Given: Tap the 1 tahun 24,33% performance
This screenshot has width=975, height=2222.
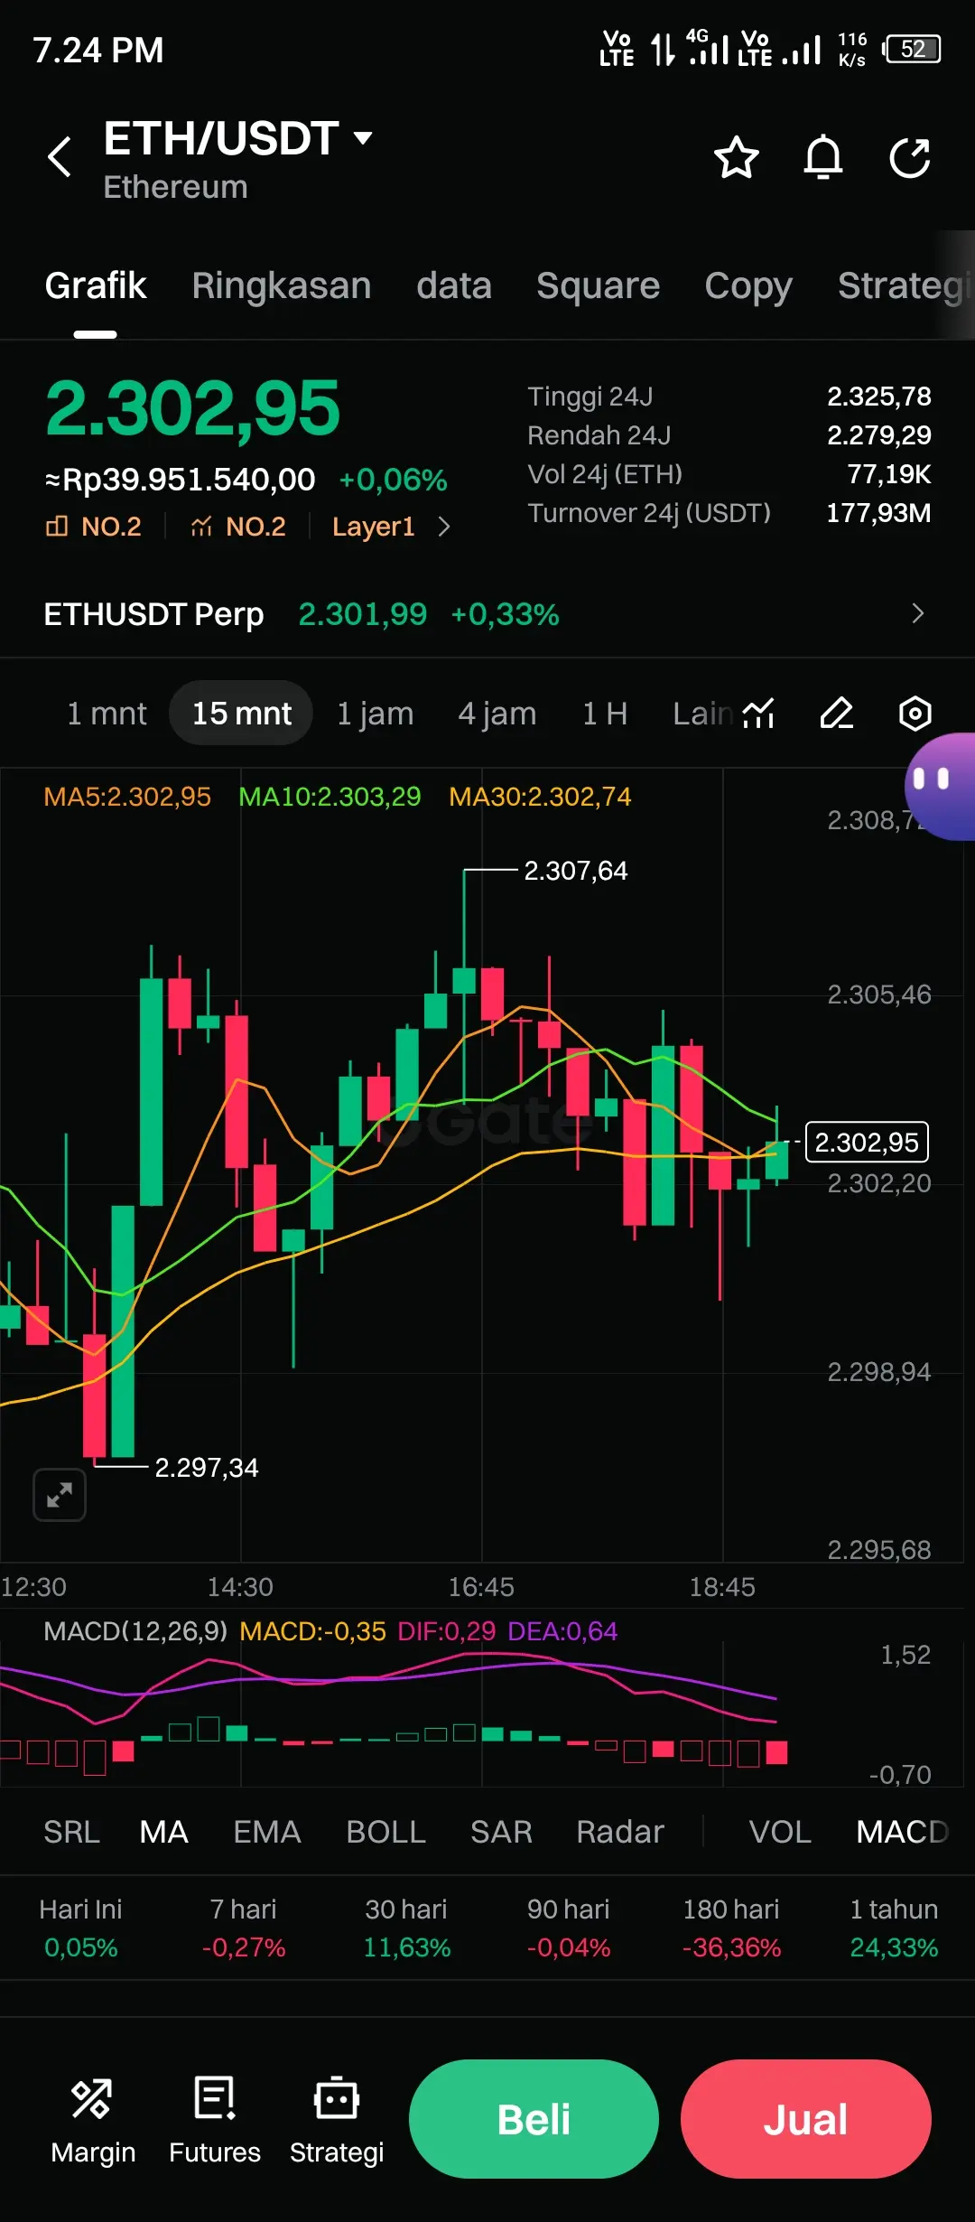Looking at the screenshot, I should pos(894,1928).
